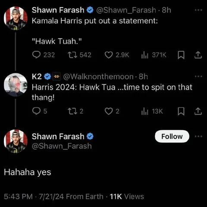The image size is (207, 207).
Task: Open more options menu on K2's tweet
Action: coord(198,76)
